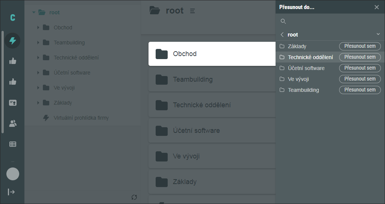The width and height of the screenshot is (385, 204).
Task: Click Přesunout sem for Teambuilding
Action: (x=360, y=90)
